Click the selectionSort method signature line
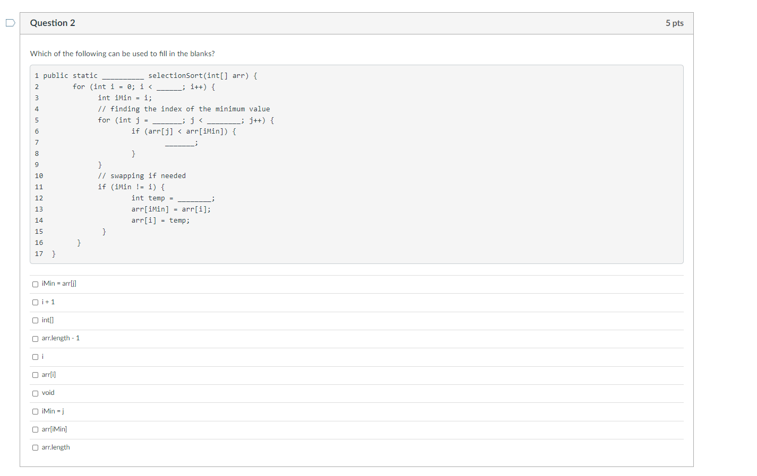The image size is (757, 476). (x=150, y=76)
